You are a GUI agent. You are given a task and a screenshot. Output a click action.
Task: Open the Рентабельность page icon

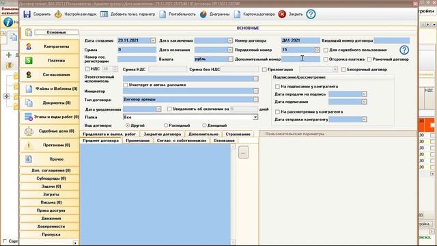point(163,14)
